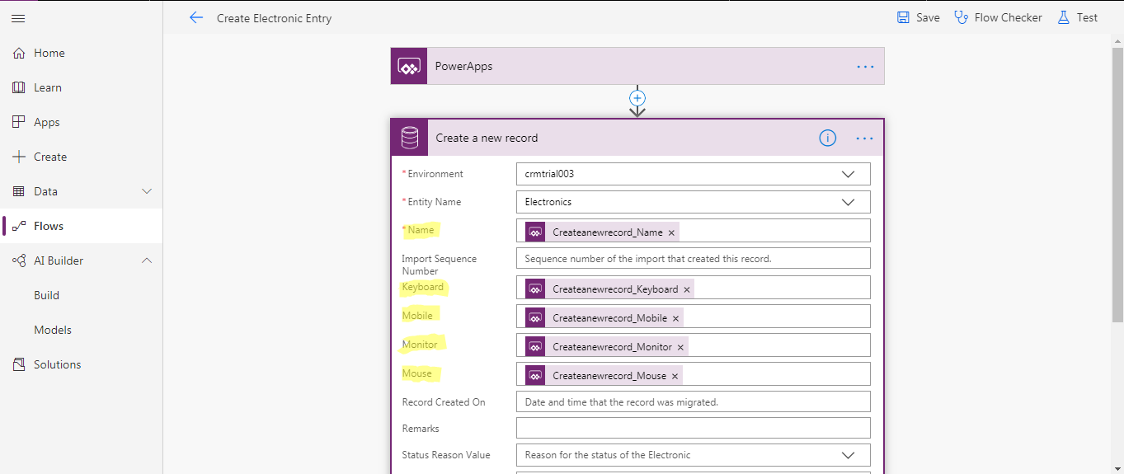This screenshot has height=474, width=1124.
Task: Expand the Data section chevron
Action: [x=147, y=191]
